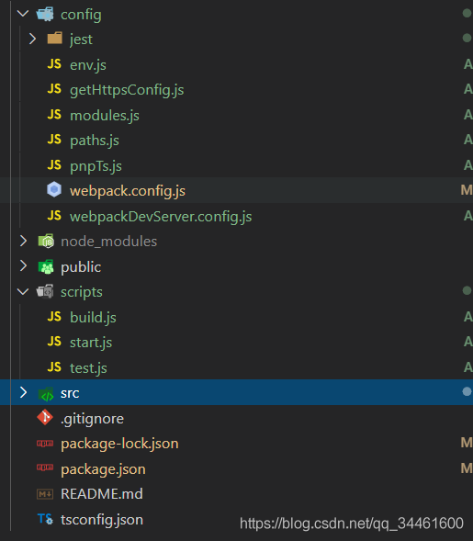
Task: Expand the jest folder chevron
Action: [32, 39]
